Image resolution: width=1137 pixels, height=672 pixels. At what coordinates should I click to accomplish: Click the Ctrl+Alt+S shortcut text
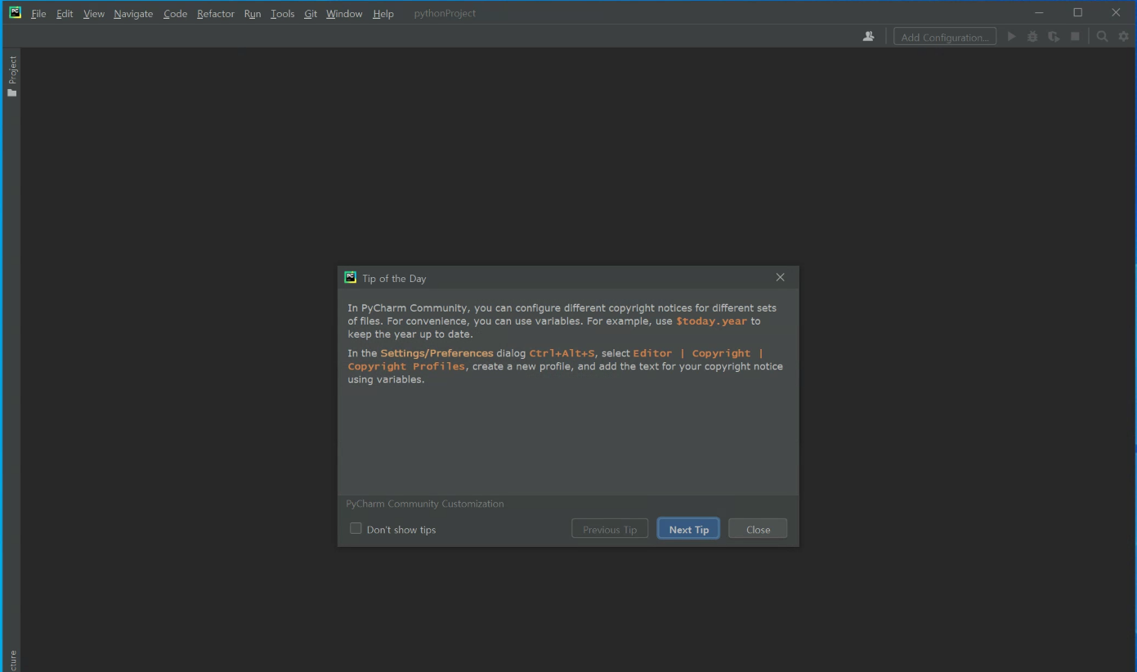tap(562, 353)
